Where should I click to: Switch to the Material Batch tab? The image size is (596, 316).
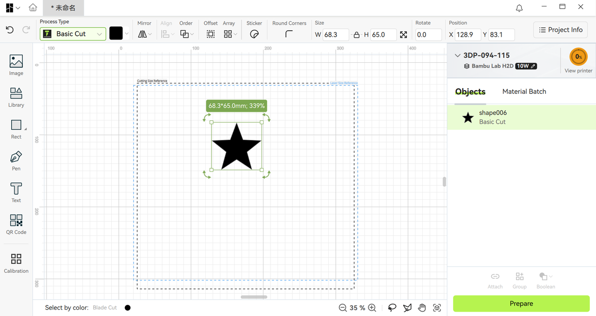(x=524, y=92)
